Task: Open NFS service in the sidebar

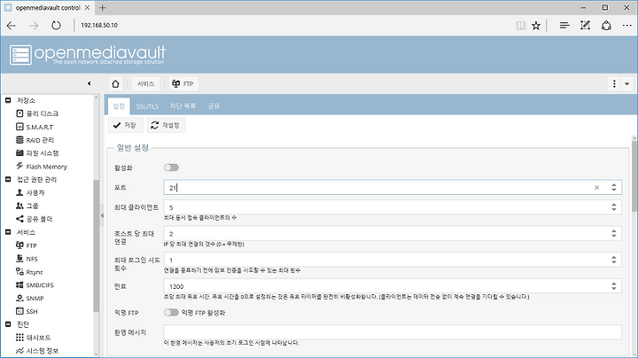Action: click(27, 259)
